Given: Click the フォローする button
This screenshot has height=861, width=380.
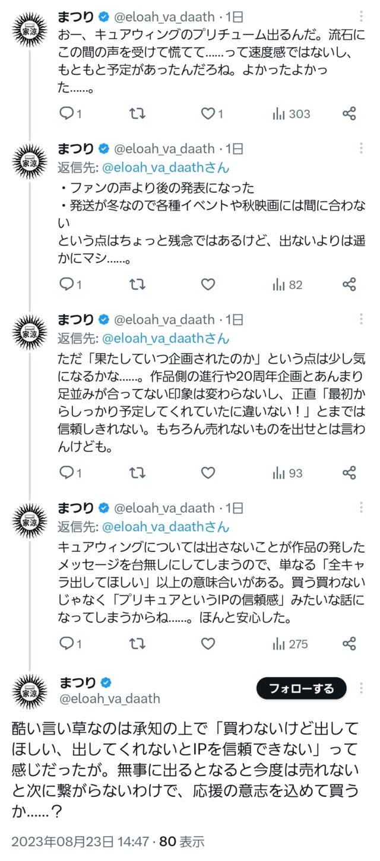Looking at the screenshot, I should tap(301, 688).
